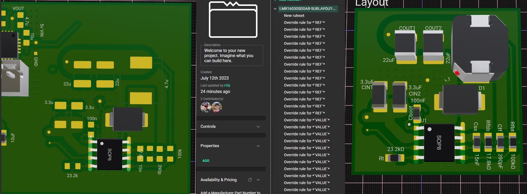
Task: Click the 100n label on left PCB
Action: tap(92, 119)
